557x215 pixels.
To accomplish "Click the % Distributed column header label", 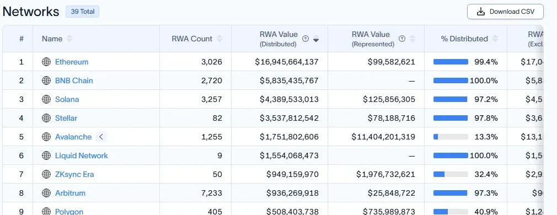I will pos(464,39).
